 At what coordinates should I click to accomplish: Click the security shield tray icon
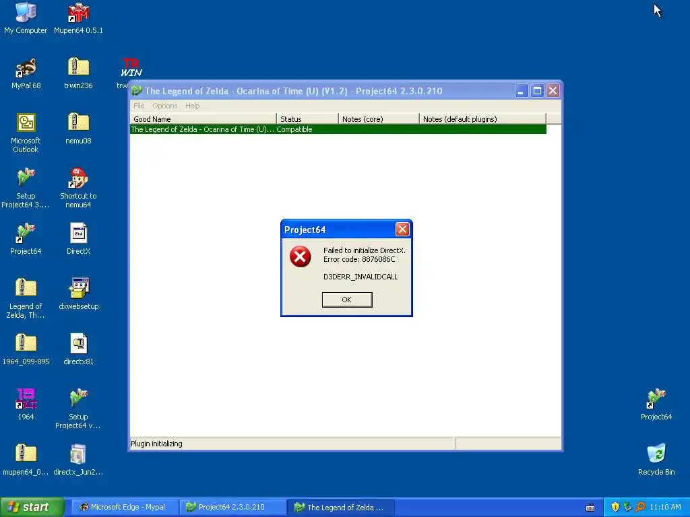point(615,508)
